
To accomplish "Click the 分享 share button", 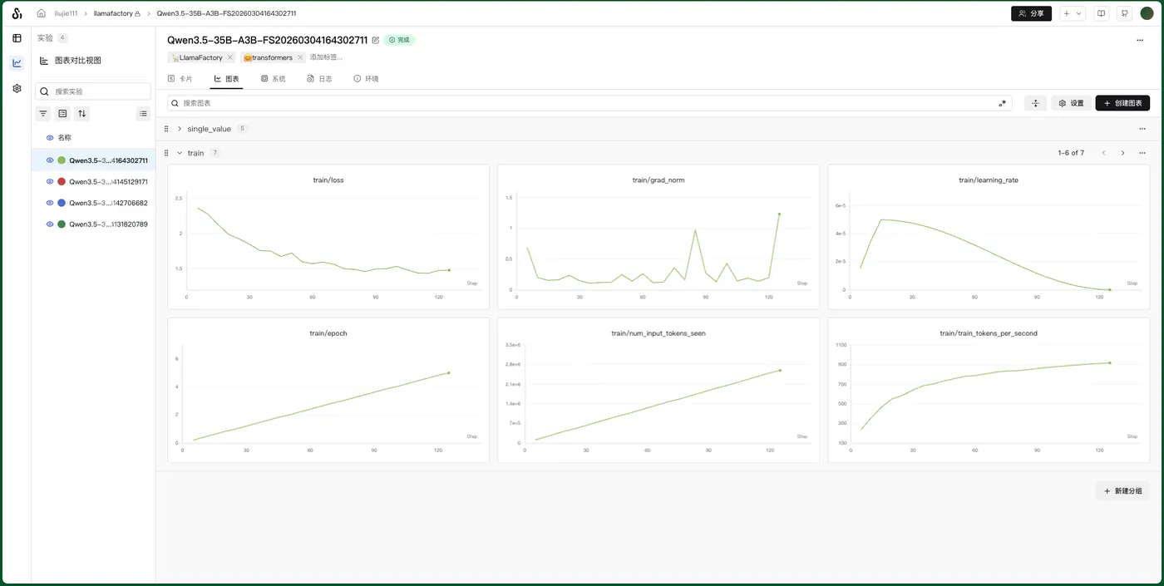I will (1031, 13).
